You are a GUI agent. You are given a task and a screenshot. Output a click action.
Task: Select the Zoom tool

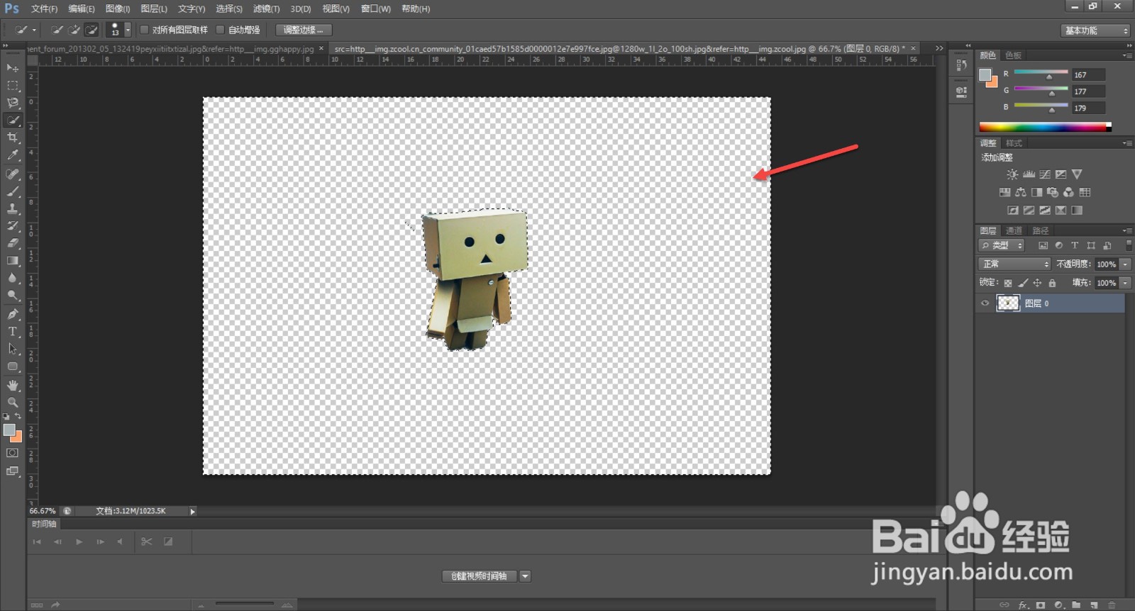(x=13, y=402)
